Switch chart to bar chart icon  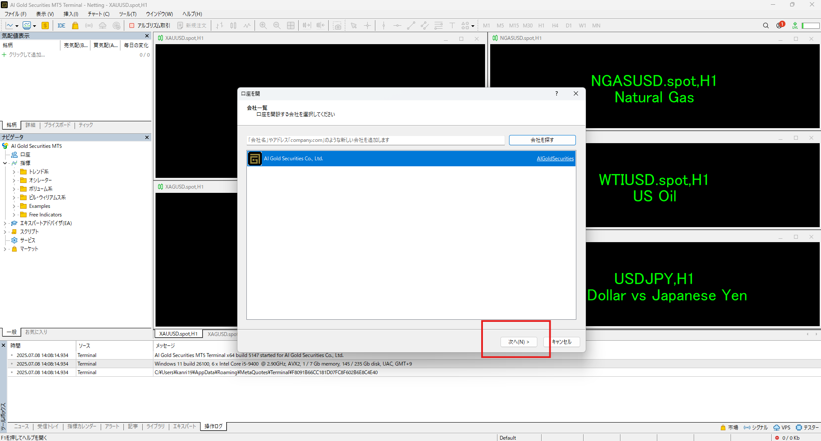click(x=220, y=26)
